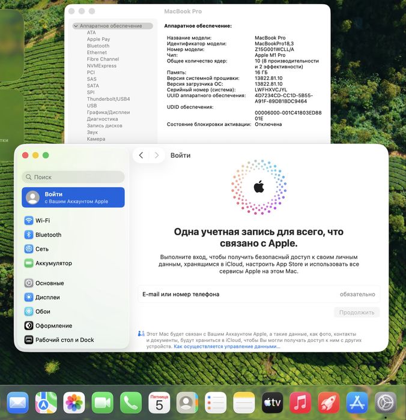Open System Settings gear in the Dock

click(386, 403)
